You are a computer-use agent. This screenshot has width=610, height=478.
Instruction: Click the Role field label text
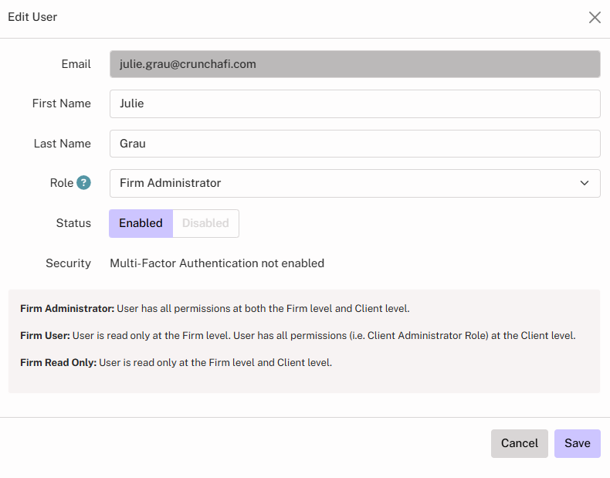pyautogui.click(x=61, y=183)
